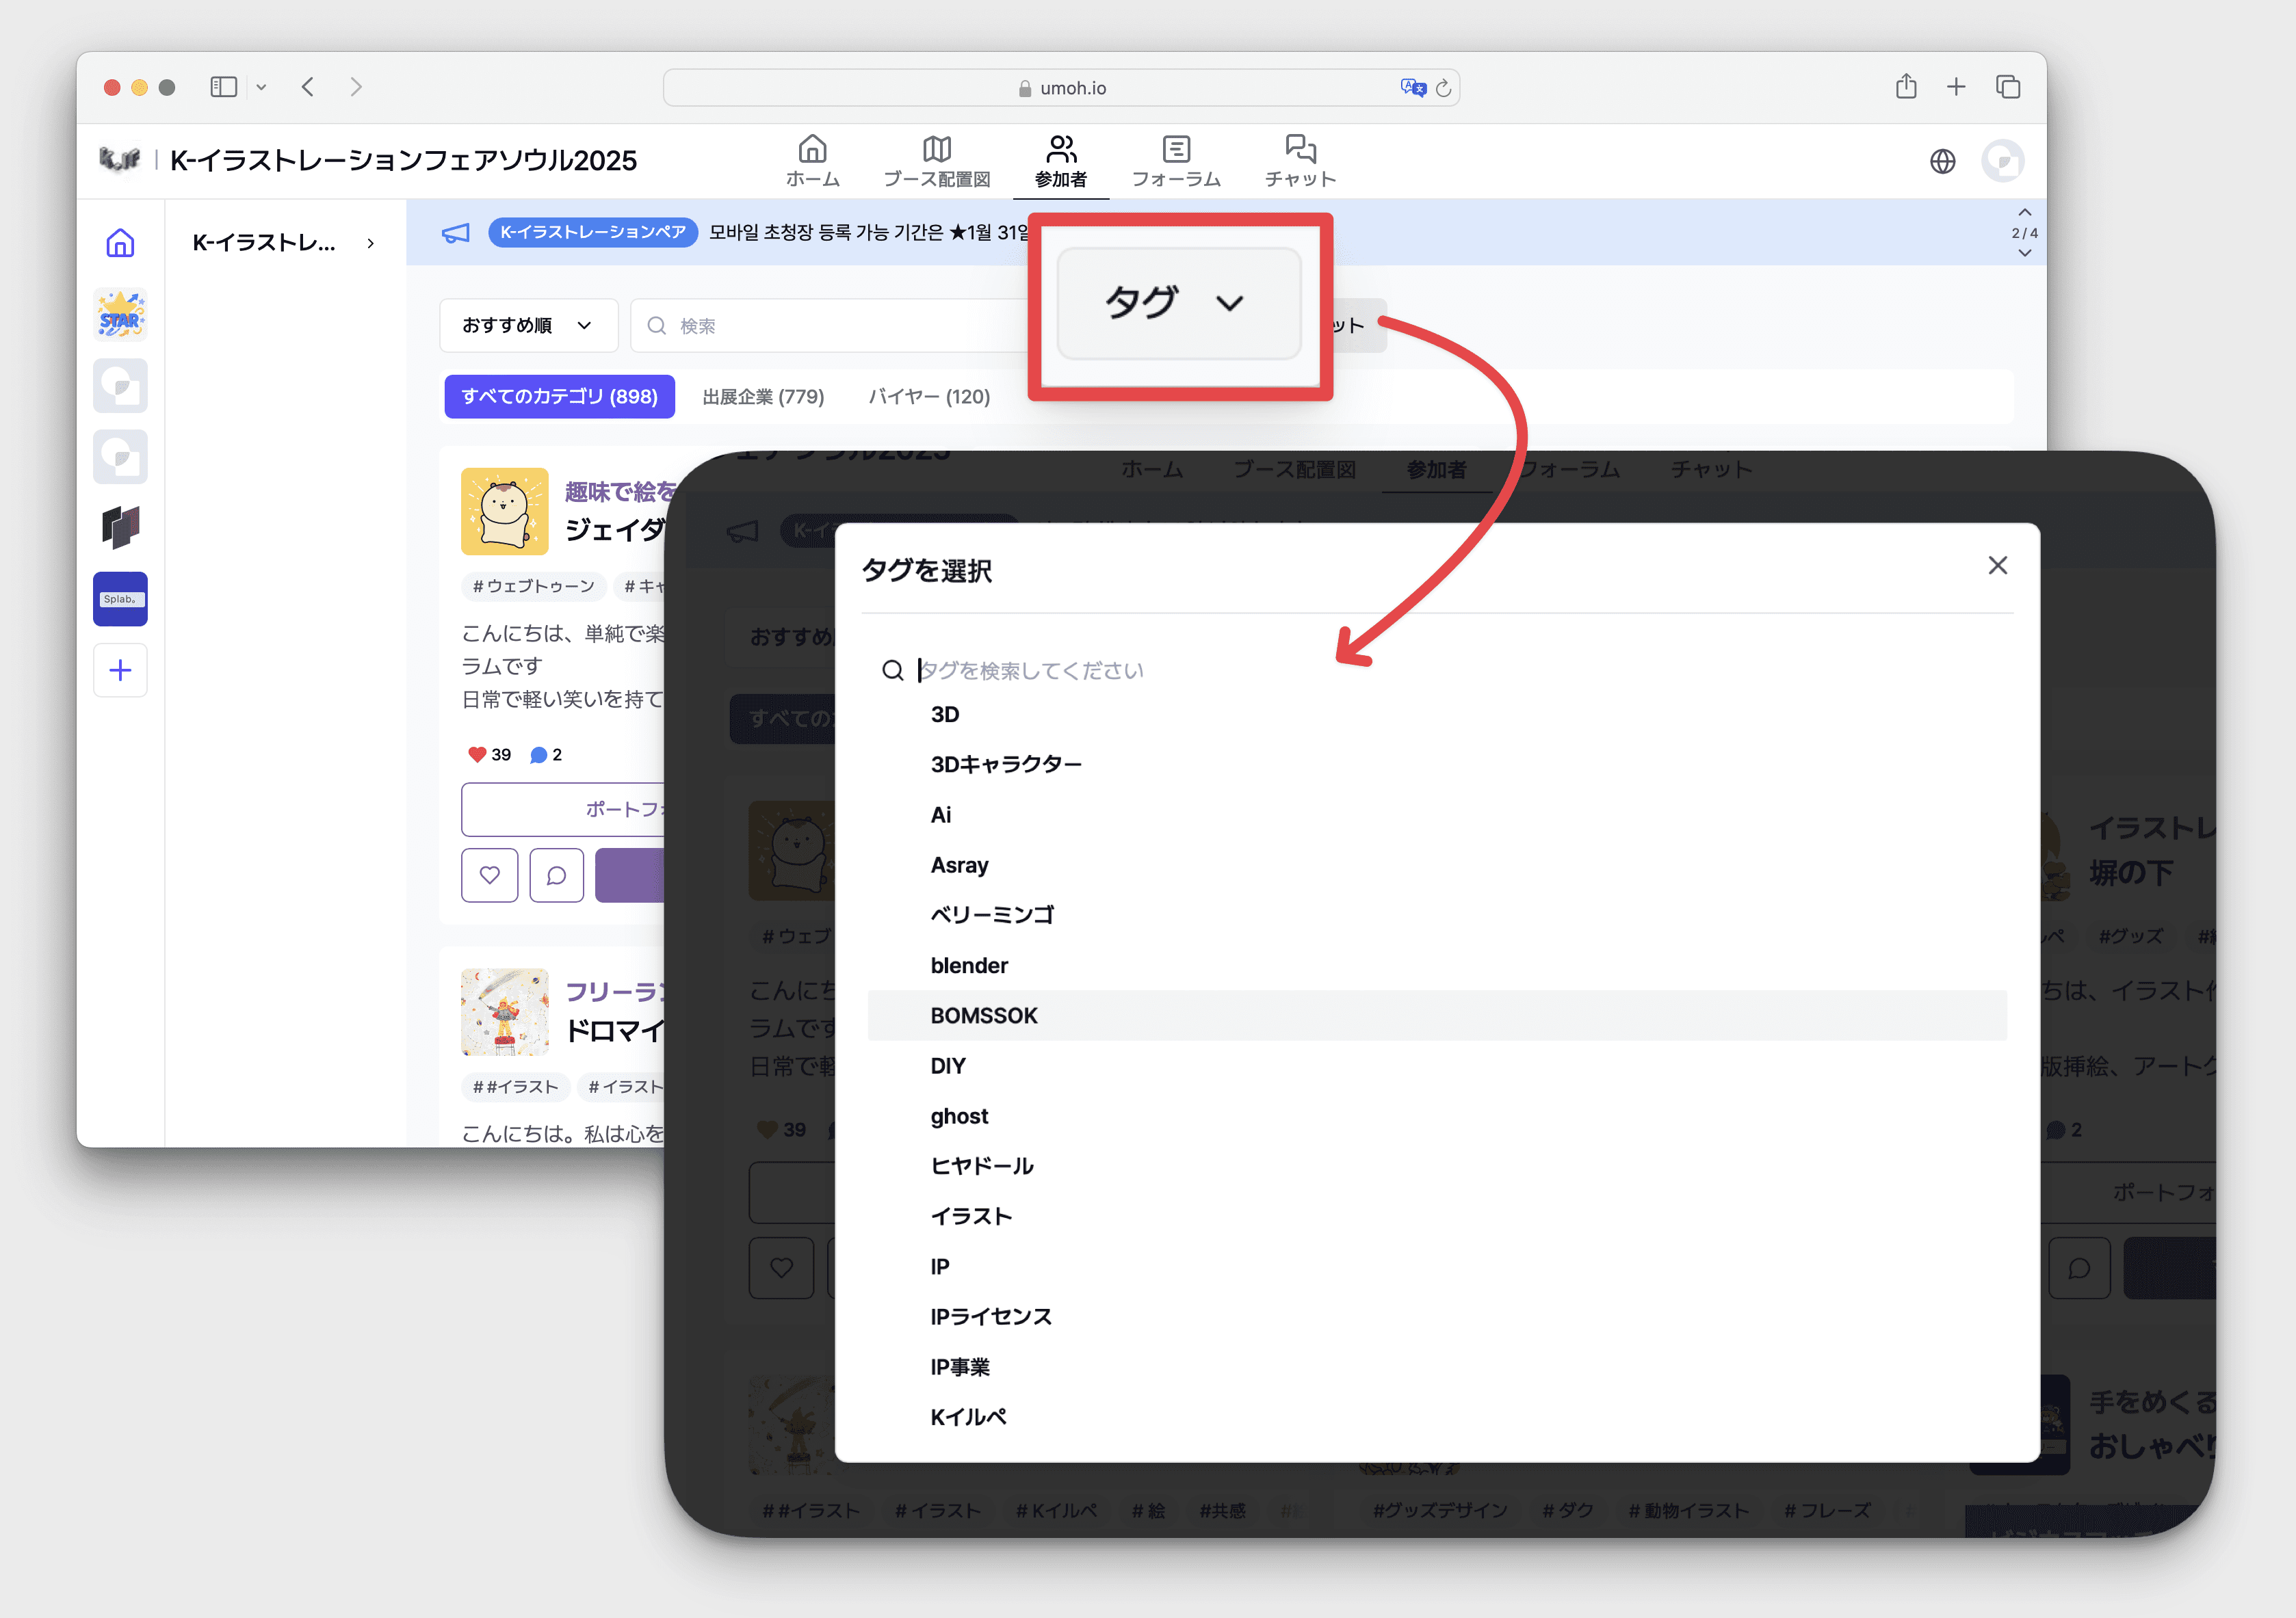Click the タグを検索してください search field

coord(1030,671)
